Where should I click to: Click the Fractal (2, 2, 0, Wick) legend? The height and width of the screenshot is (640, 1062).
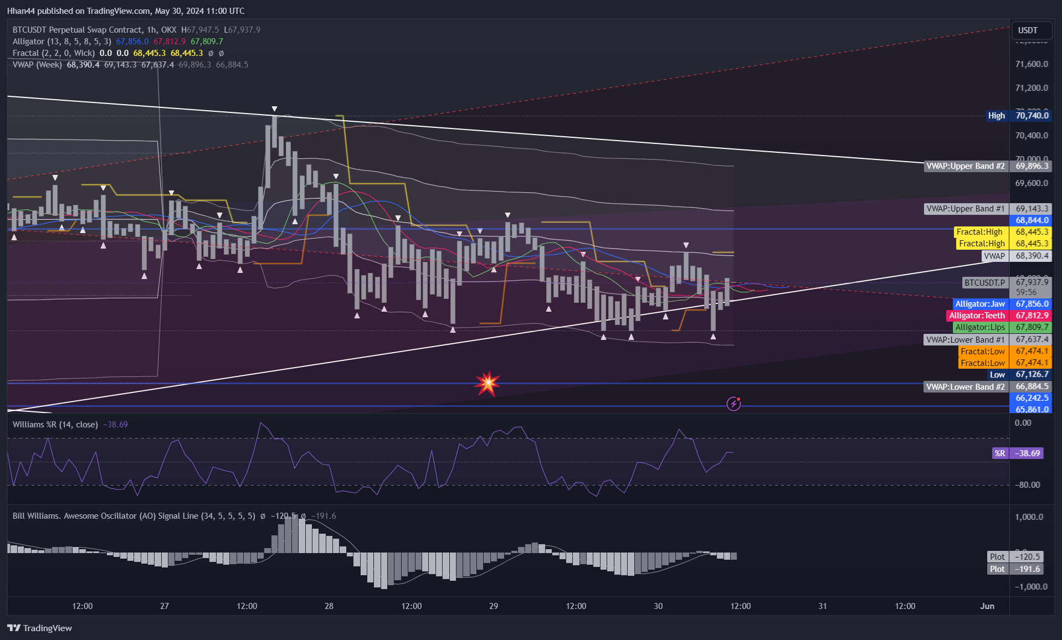click(54, 53)
